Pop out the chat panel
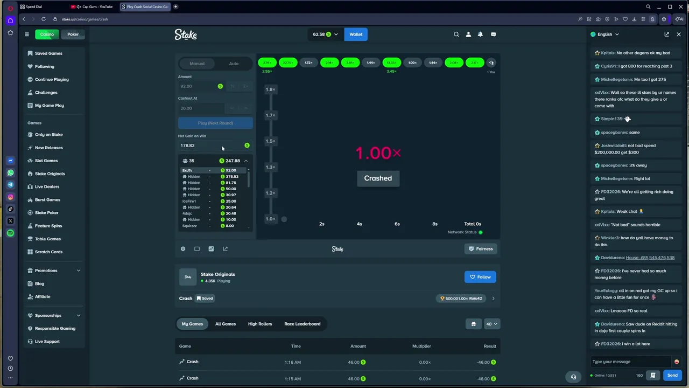Screen dimensions: 689x388 pyautogui.click(x=666, y=34)
